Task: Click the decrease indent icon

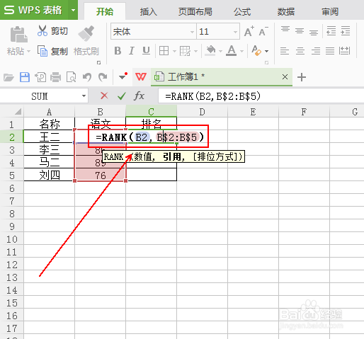Action: [x=331, y=30]
